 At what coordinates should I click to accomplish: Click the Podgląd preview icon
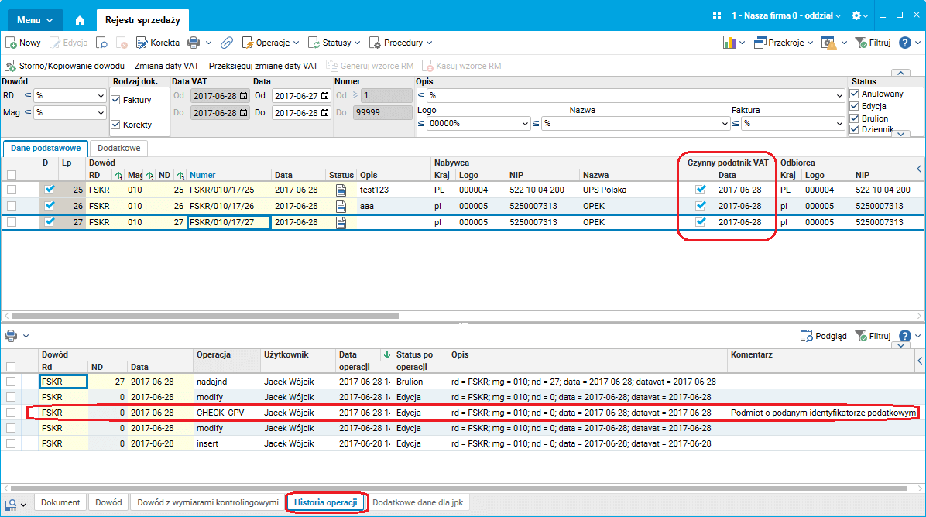[x=806, y=336]
